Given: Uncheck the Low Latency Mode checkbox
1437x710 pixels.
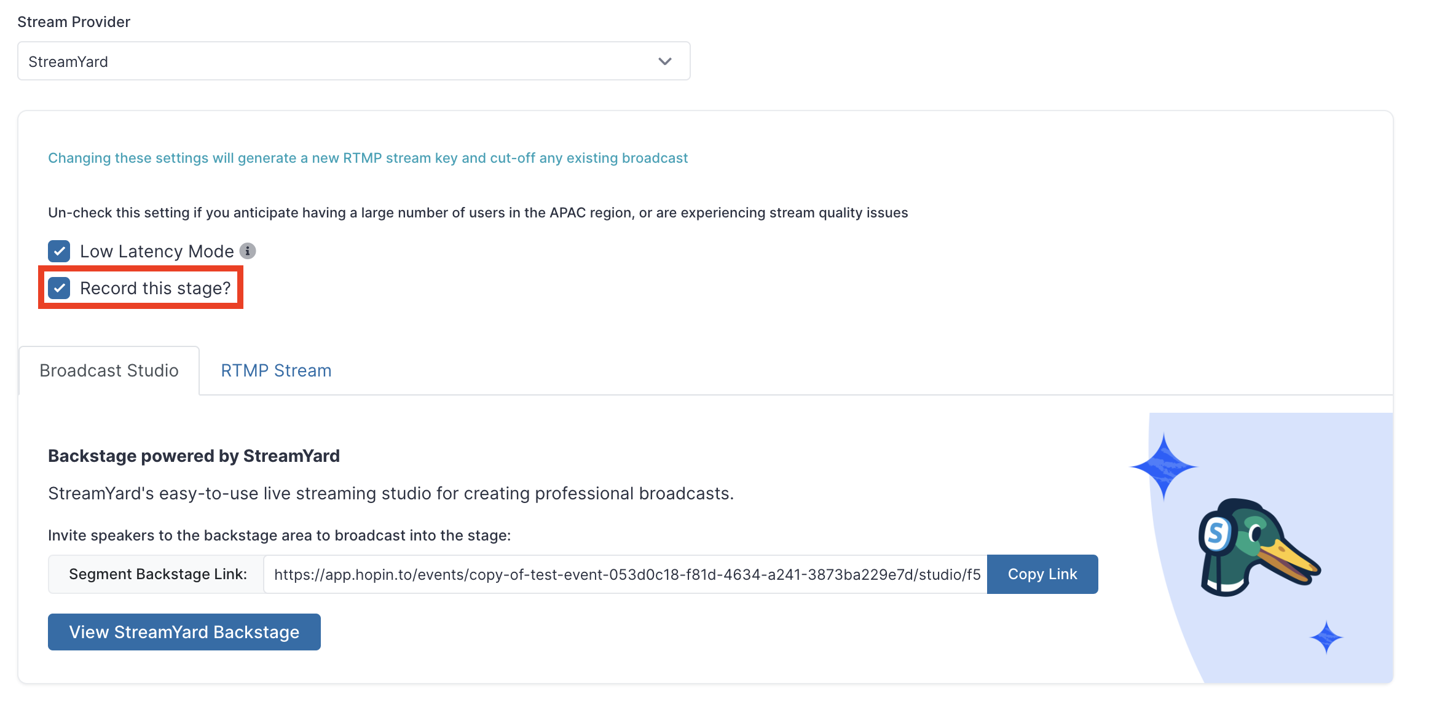Looking at the screenshot, I should coord(59,251).
